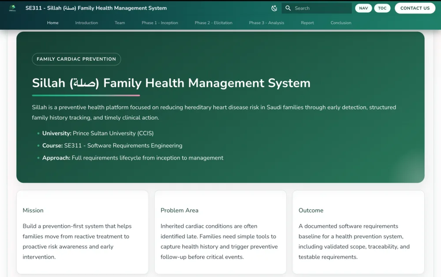The width and height of the screenshot is (441, 277).
Task: Select the Mission card heading
Action: 33,211
